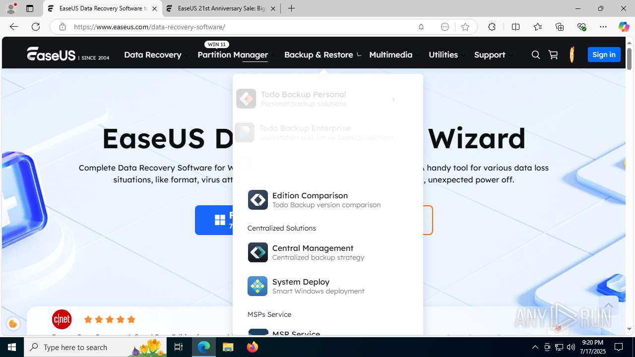Image resolution: width=635 pixels, height=357 pixels.
Task: Open network status tray icon
Action: [559, 347]
